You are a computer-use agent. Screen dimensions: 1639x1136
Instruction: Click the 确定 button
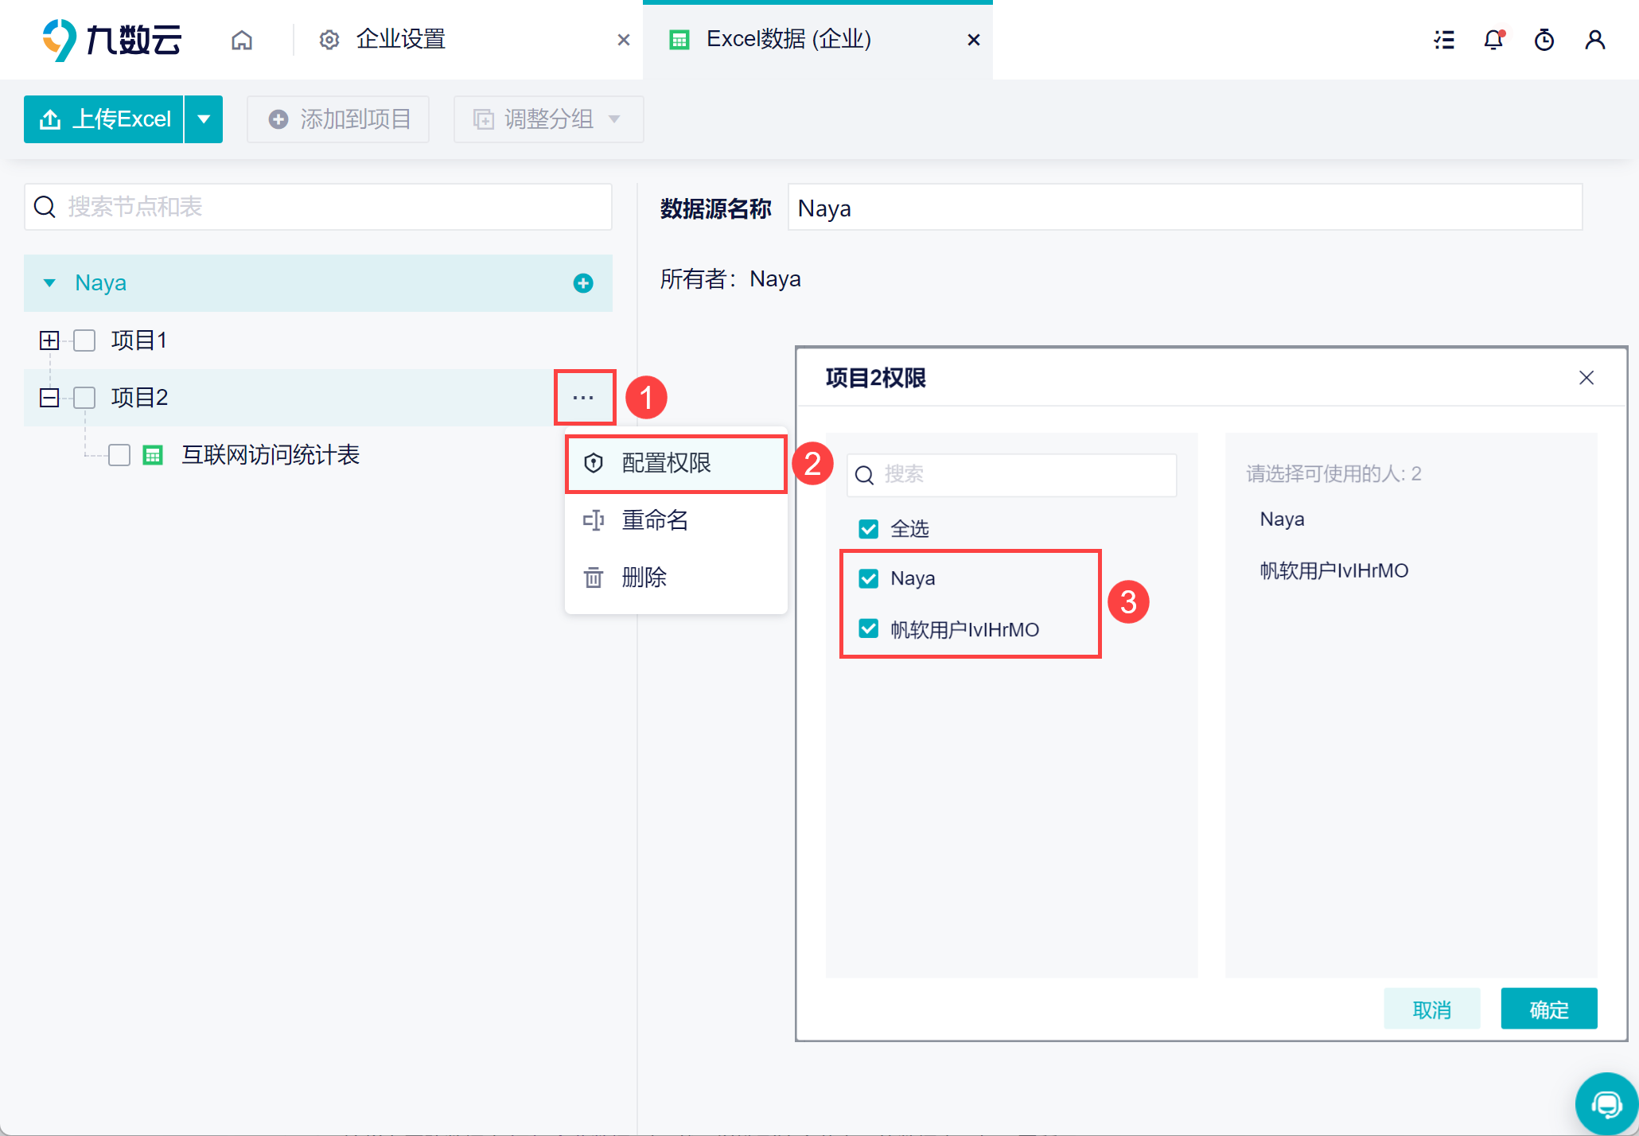click(1548, 1010)
